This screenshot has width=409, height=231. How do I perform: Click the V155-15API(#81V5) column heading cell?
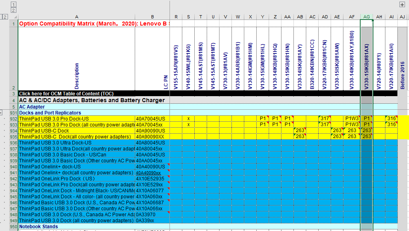coord(176,59)
